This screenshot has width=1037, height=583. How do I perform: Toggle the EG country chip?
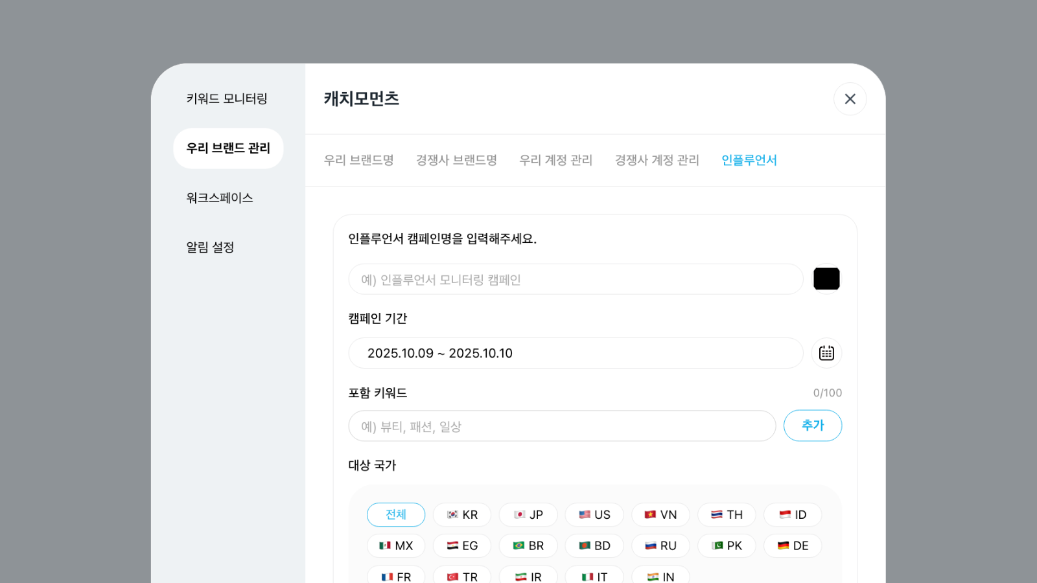(x=462, y=545)
